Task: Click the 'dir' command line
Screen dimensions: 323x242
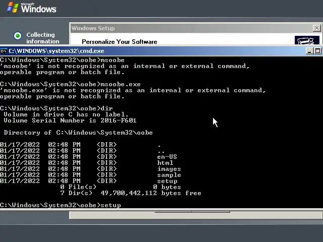Action: (x=57, y=108)
